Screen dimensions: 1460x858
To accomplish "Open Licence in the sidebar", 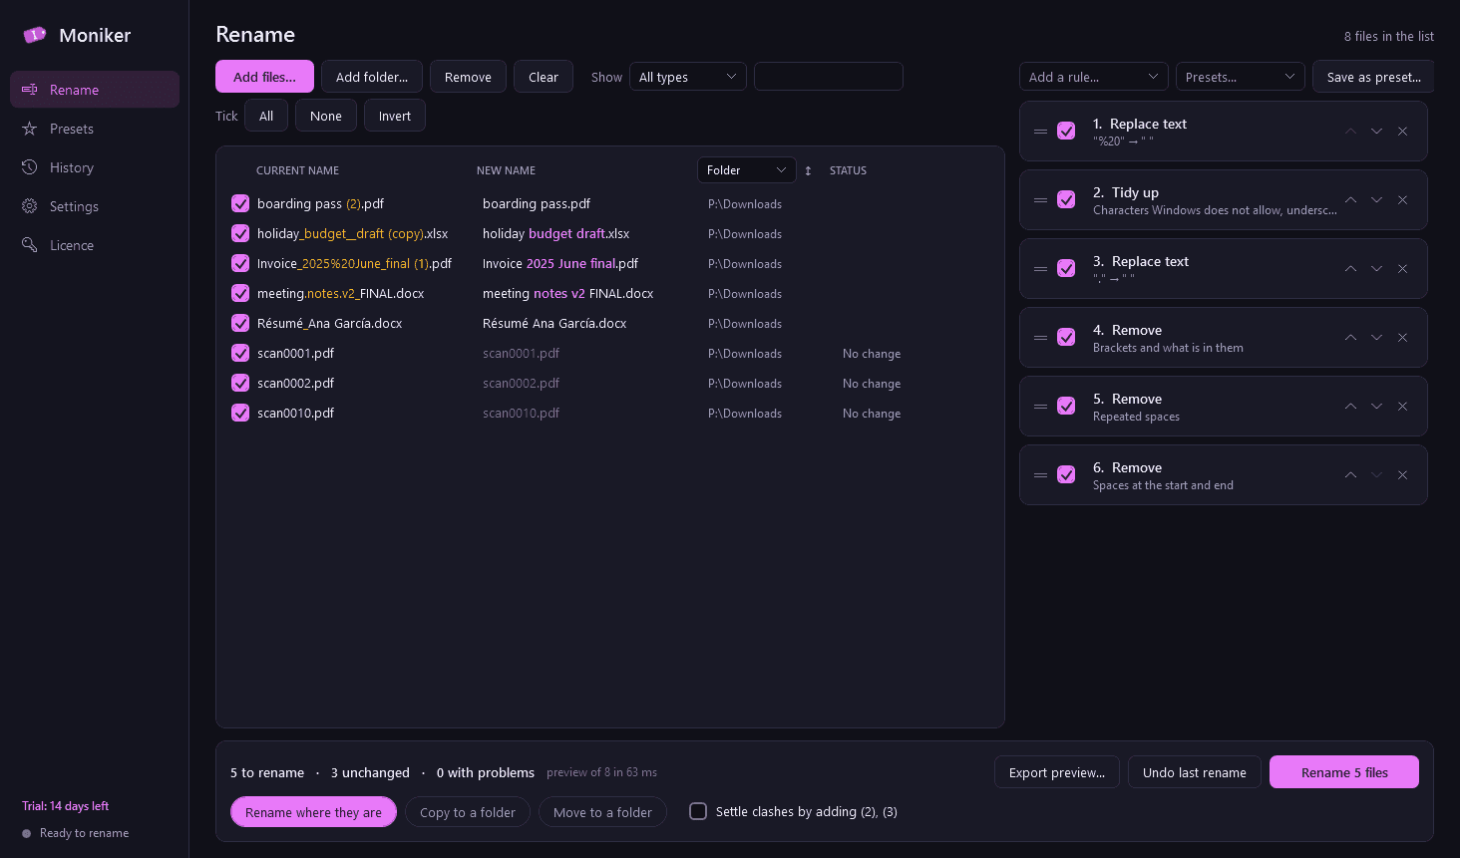I will coord(95,245).
